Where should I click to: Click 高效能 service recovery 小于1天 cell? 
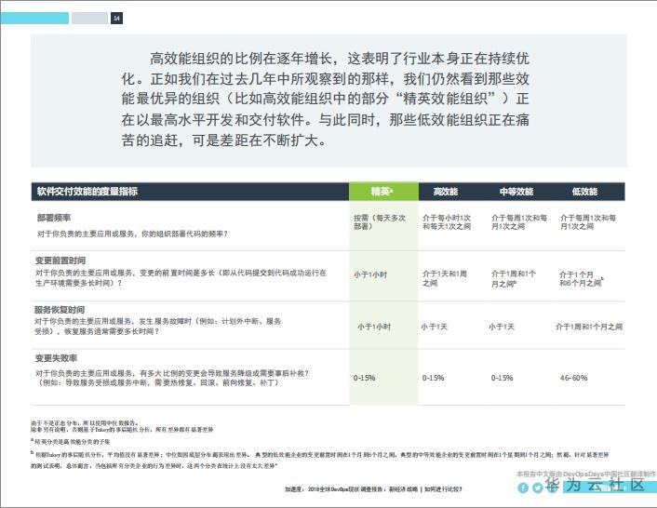(434, 327)
